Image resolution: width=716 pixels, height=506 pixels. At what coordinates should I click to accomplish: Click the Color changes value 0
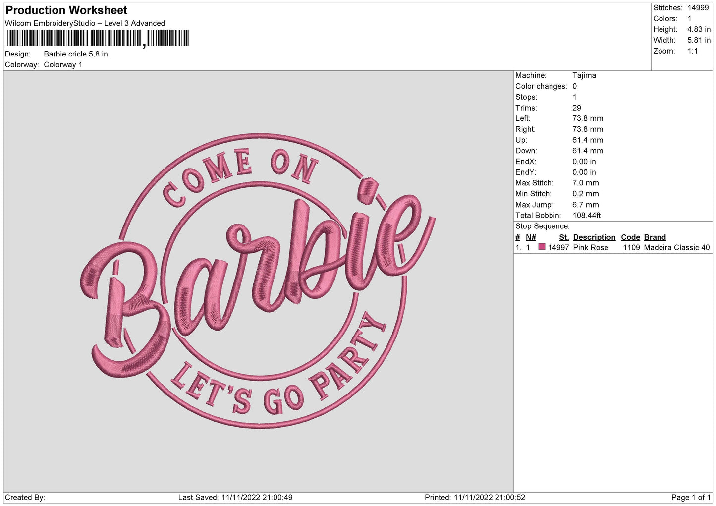[x=575, y=86]
